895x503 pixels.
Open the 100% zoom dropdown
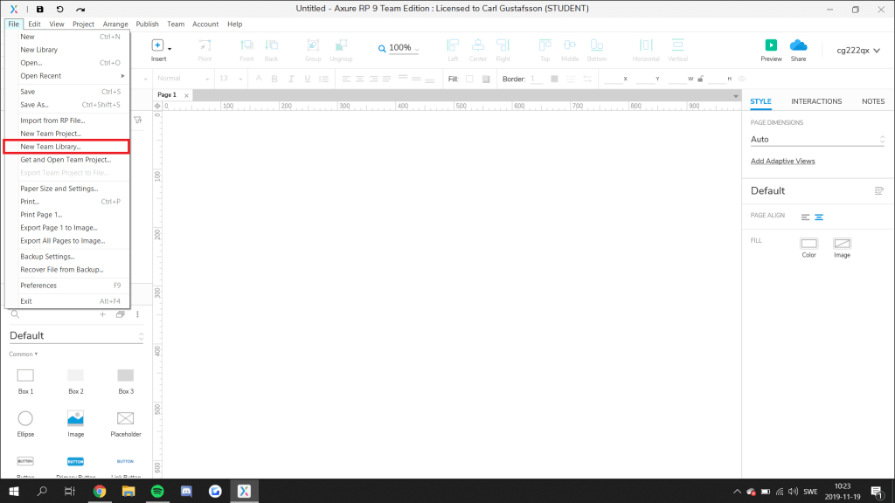399,48
